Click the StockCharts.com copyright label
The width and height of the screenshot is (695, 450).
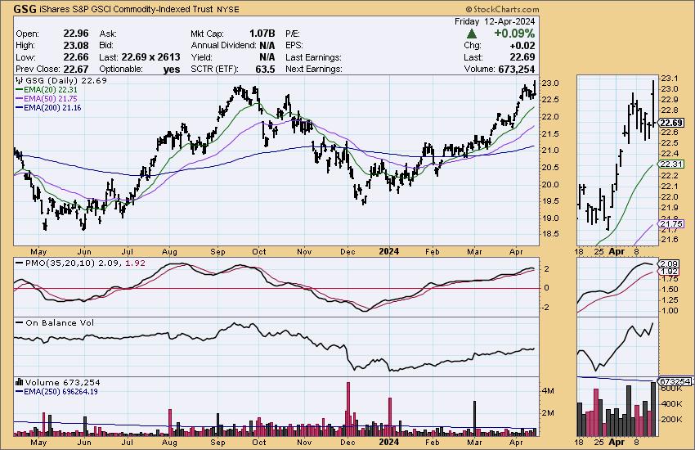(x=502, y=9)
